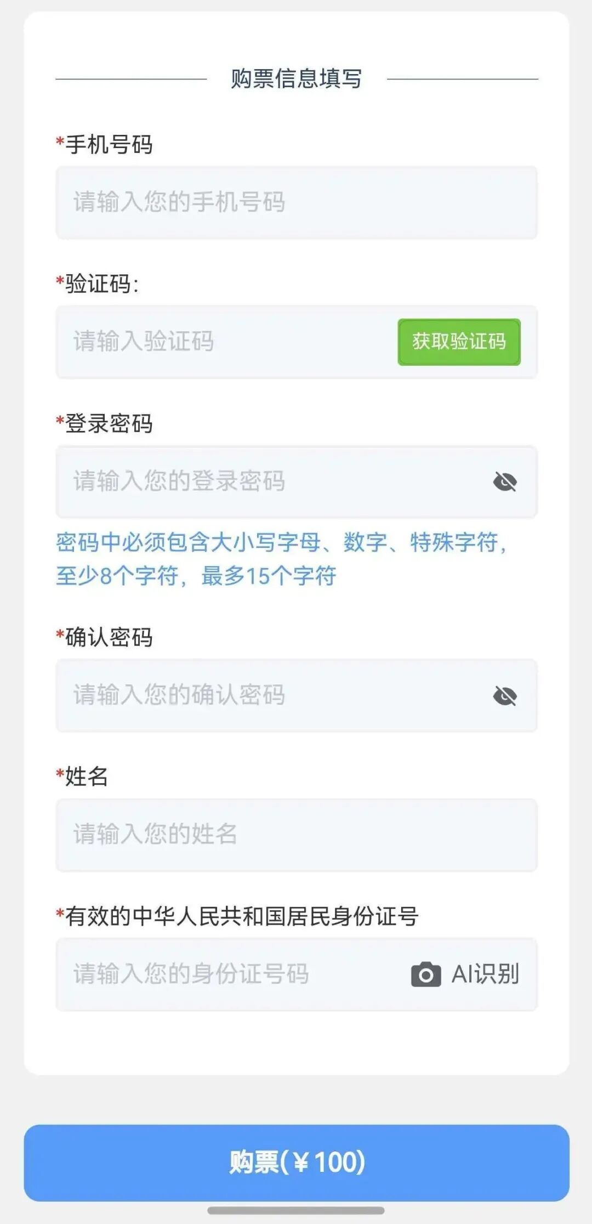Tap the home indicator bar at bottom
Viewport: 592px width, 1224px height.
(x=296, y=1211)
